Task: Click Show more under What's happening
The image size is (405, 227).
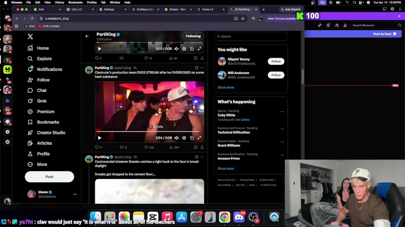Action: tap(226, 169)
